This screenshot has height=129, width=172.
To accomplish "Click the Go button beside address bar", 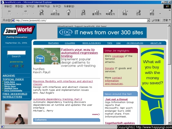I will (x=156, y=20).
